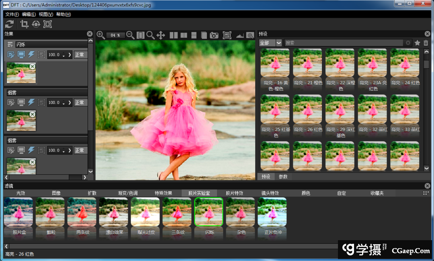
Task: Delete preset using the trash icon
Action: click(x=426, y=43)
